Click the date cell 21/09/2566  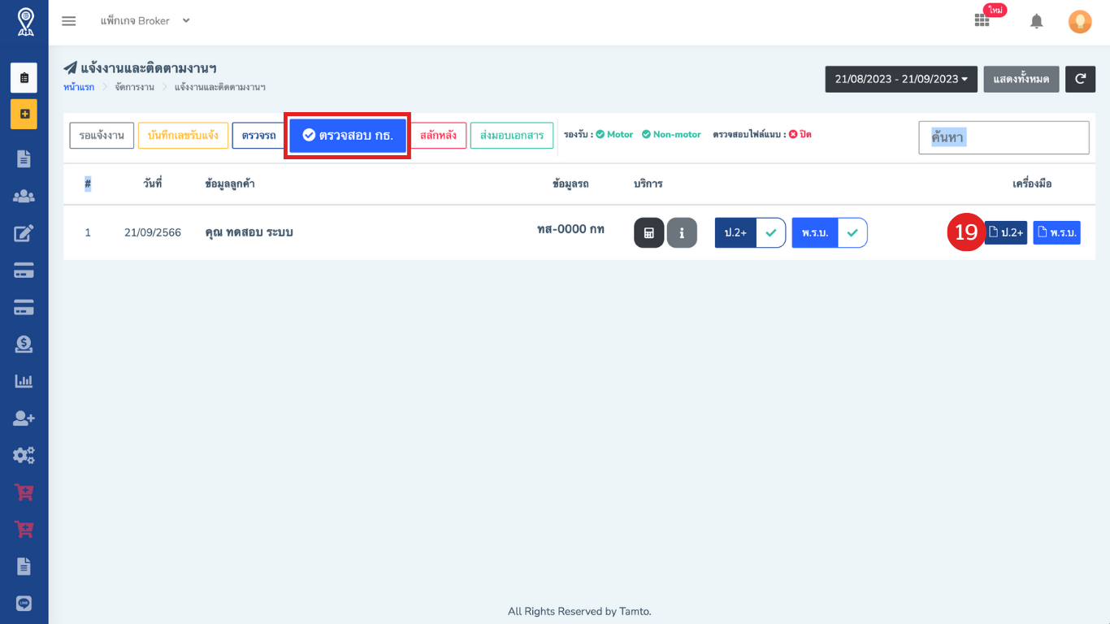[152, 232]
